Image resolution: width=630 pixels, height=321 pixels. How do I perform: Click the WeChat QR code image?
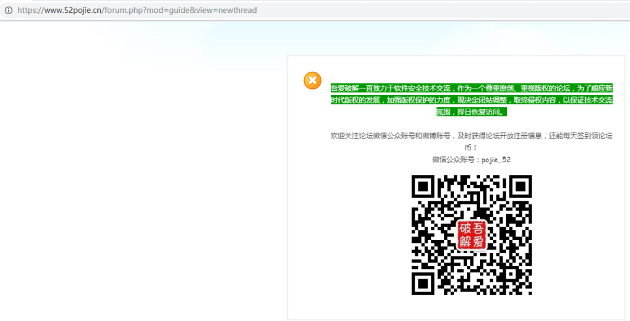[472, 235]
